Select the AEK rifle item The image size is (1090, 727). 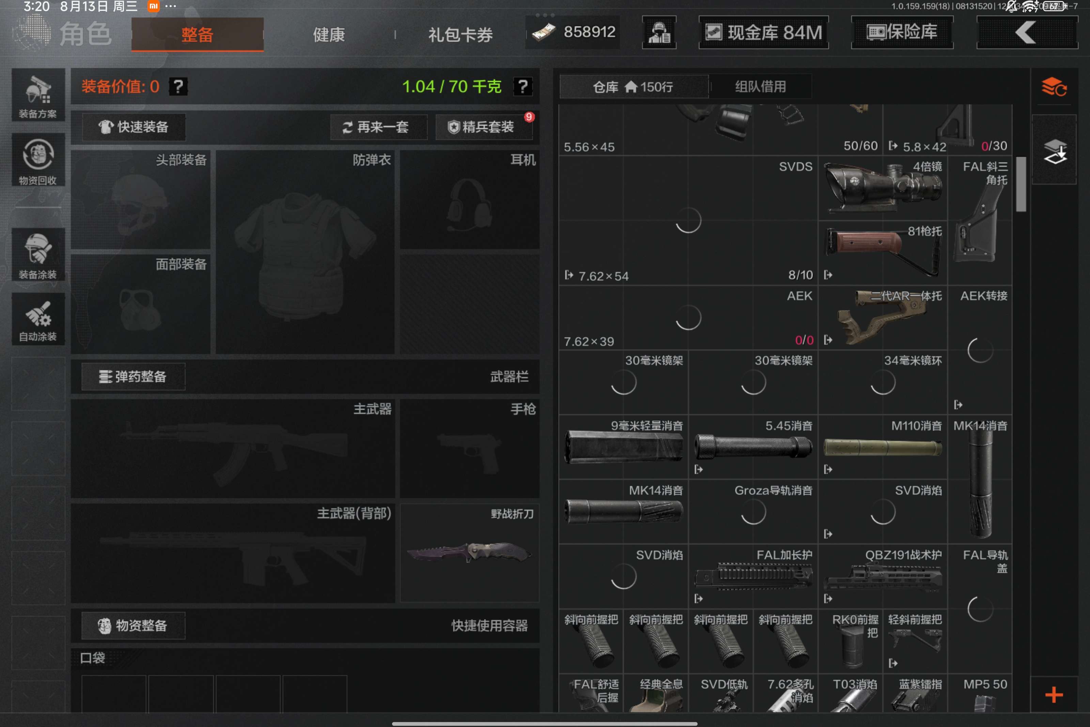(x=689, y=318)
